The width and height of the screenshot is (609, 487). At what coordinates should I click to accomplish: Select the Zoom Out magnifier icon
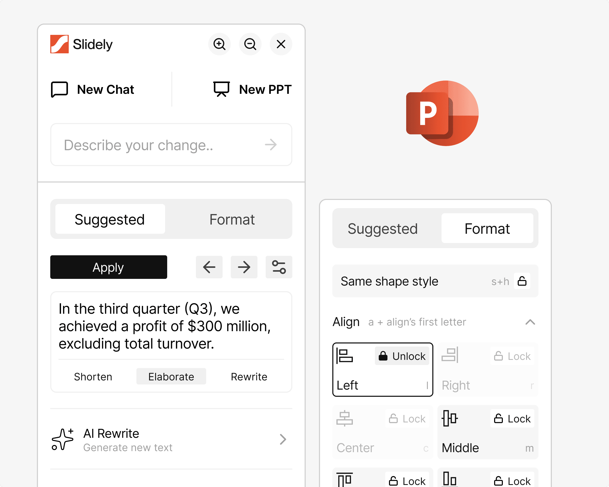point(250,44)
